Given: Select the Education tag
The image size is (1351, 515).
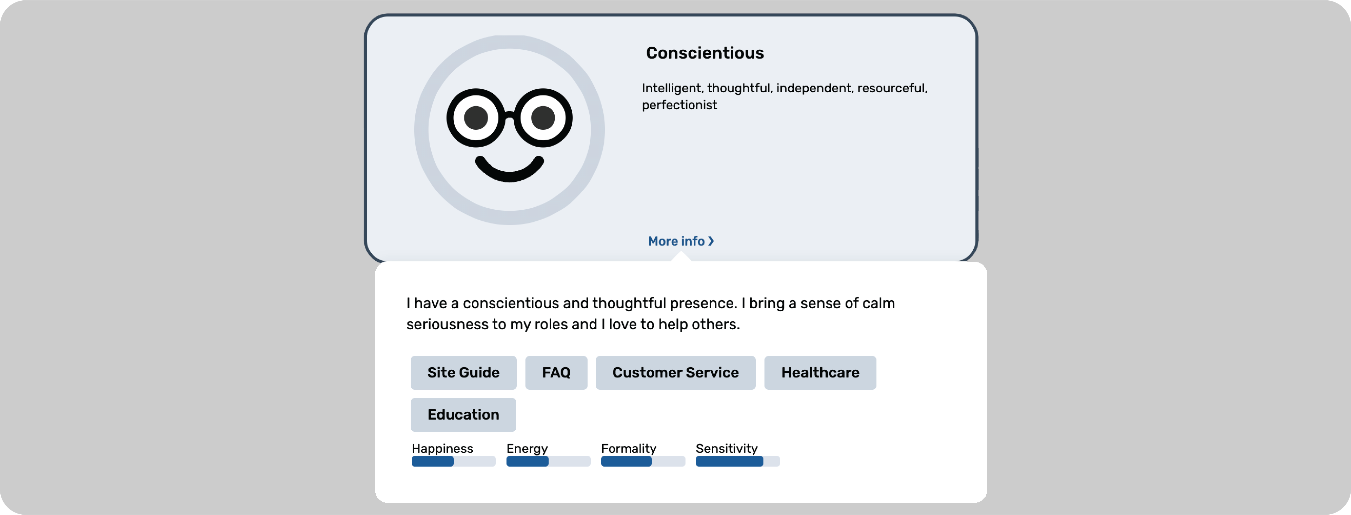Looking at the screenshot, I should (463, 415).
